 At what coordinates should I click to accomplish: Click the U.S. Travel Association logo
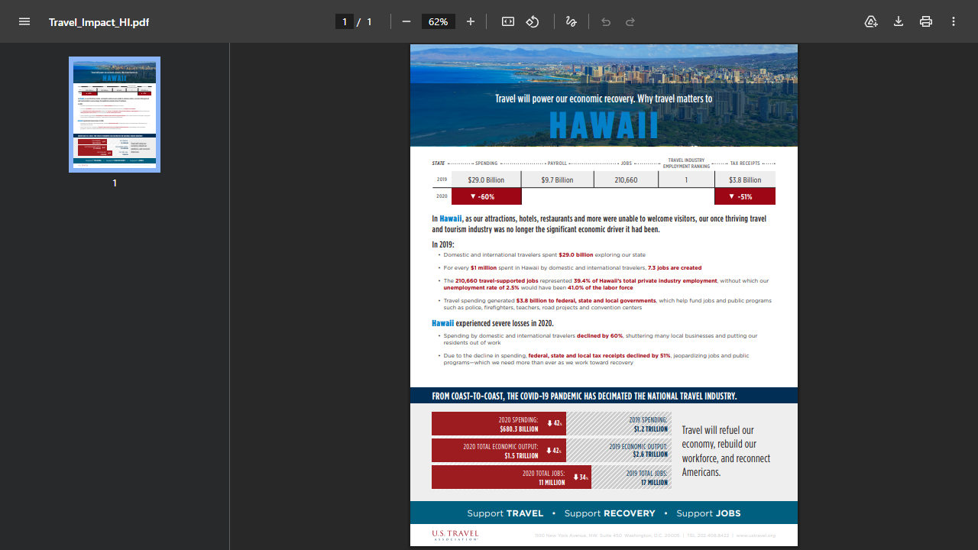[455, 535]
